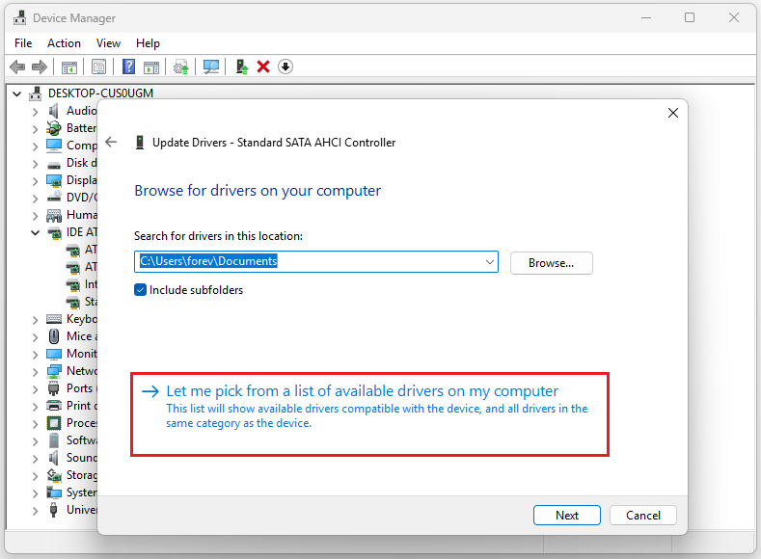The height and width of the screenshot is (559, 761).
Task: Click the Keyboards category icon
Action: coord(54,319)
